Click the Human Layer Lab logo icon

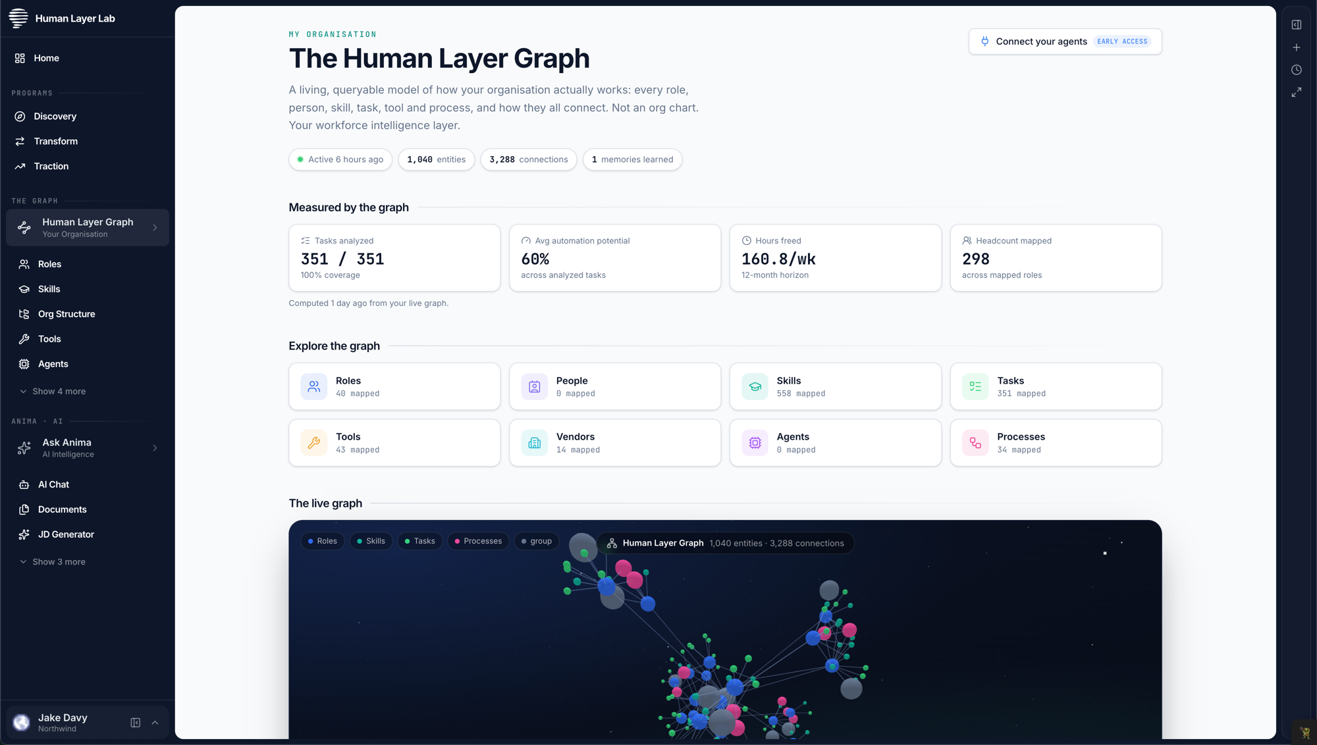click(x=18, y=18)
